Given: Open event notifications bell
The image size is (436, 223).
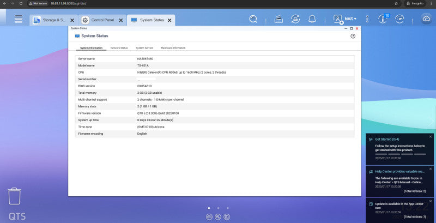Looking at the screenshot, I should [312, 19].
